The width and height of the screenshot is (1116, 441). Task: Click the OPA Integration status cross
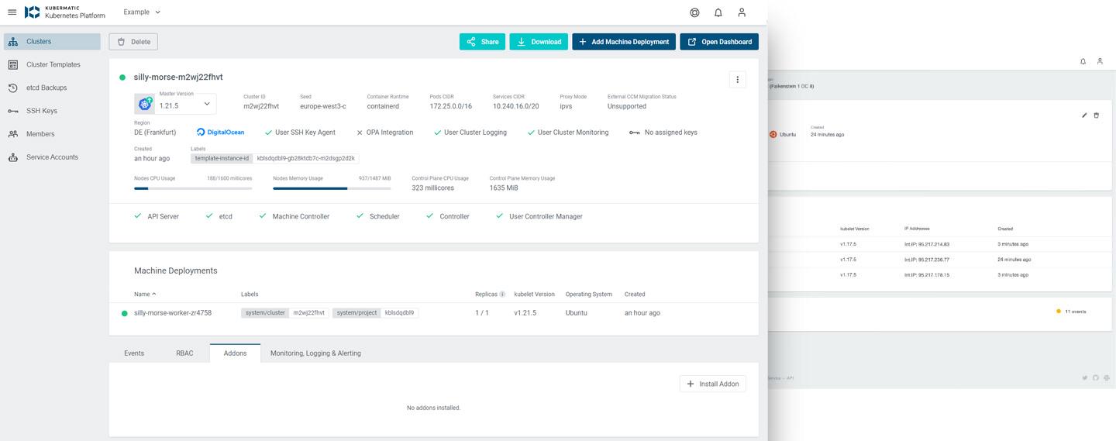click(360, 133)
